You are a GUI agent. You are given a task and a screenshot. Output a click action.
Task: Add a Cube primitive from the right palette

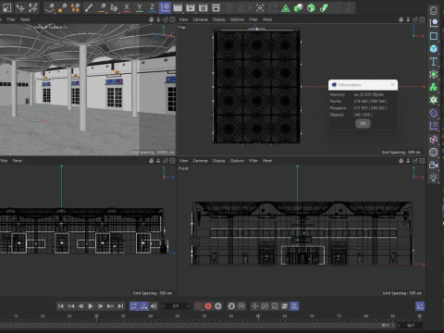click(x=434, y=49)
